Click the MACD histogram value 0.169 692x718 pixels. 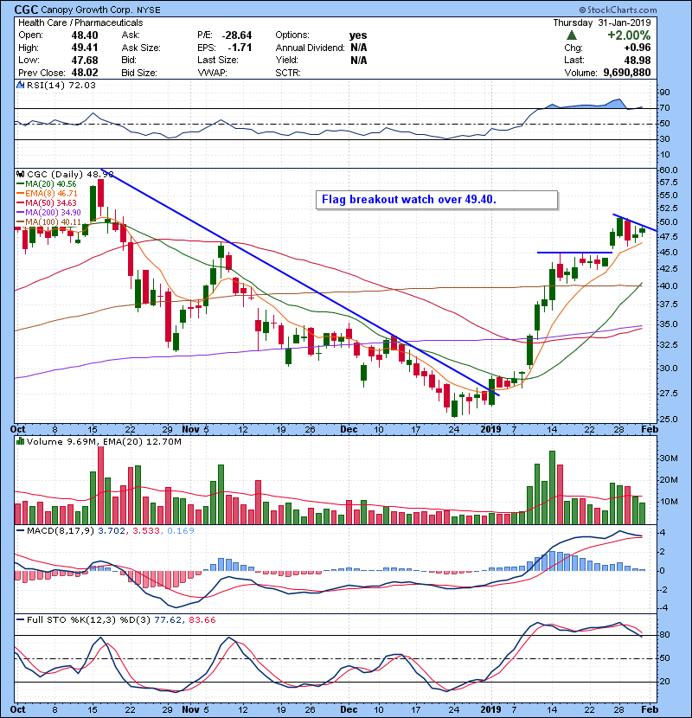181,531
